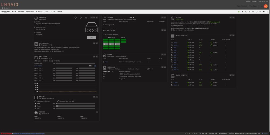This screenshot has width=270, height=135.
Task: Click the Overall Load progress bar
Action: pyautogui.click(x=75, y=63)
